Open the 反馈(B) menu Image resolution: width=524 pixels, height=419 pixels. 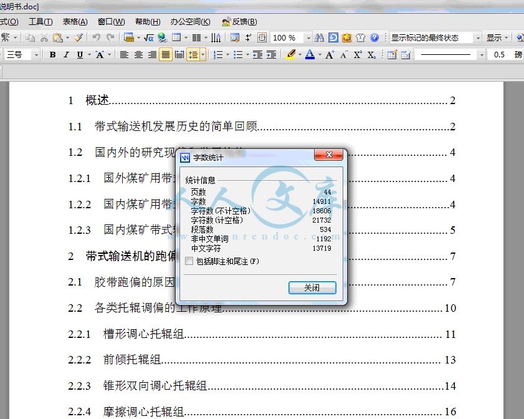pos(240,22)
